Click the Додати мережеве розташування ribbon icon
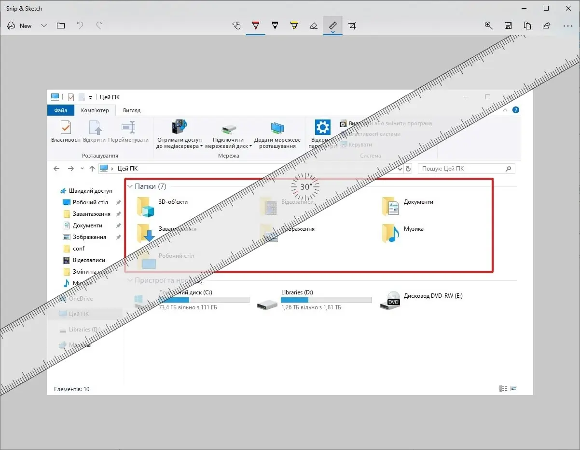This screenshot has height=450, width=580. (277, 134)
